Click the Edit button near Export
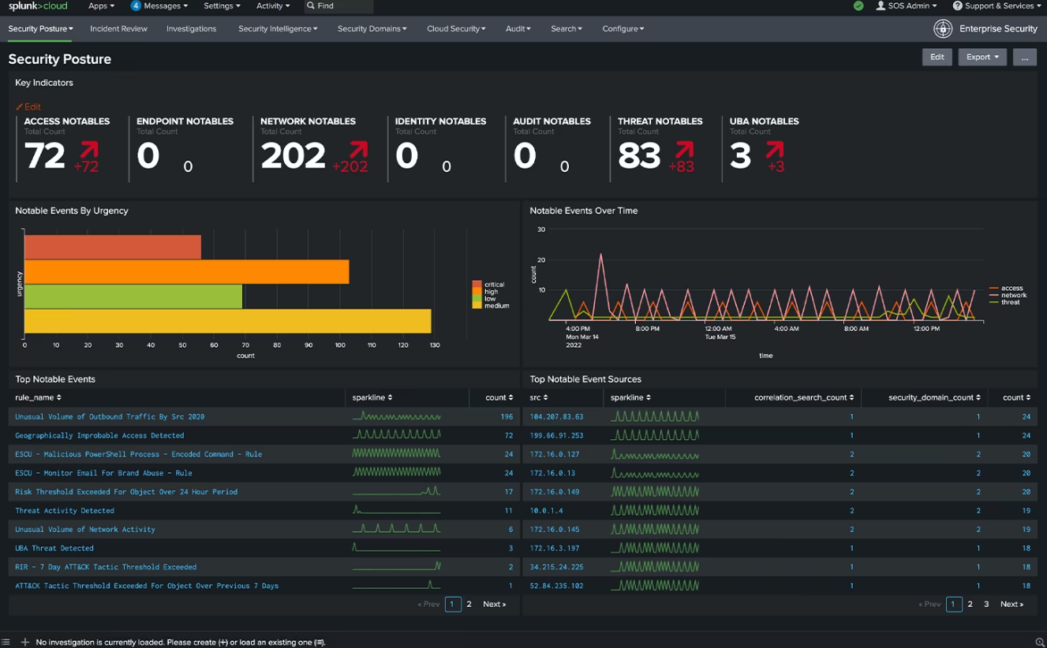This screenshot has height=648, width=1047. click(x=937, y=57)
